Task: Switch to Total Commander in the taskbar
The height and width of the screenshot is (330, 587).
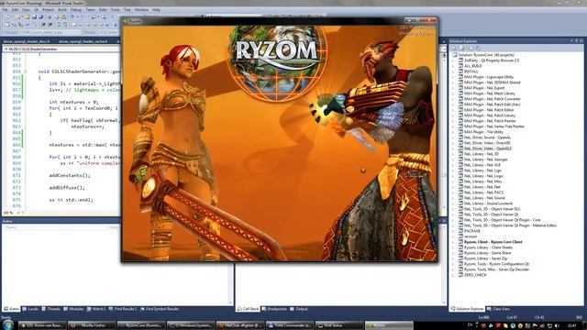Action: pos(291,325)
